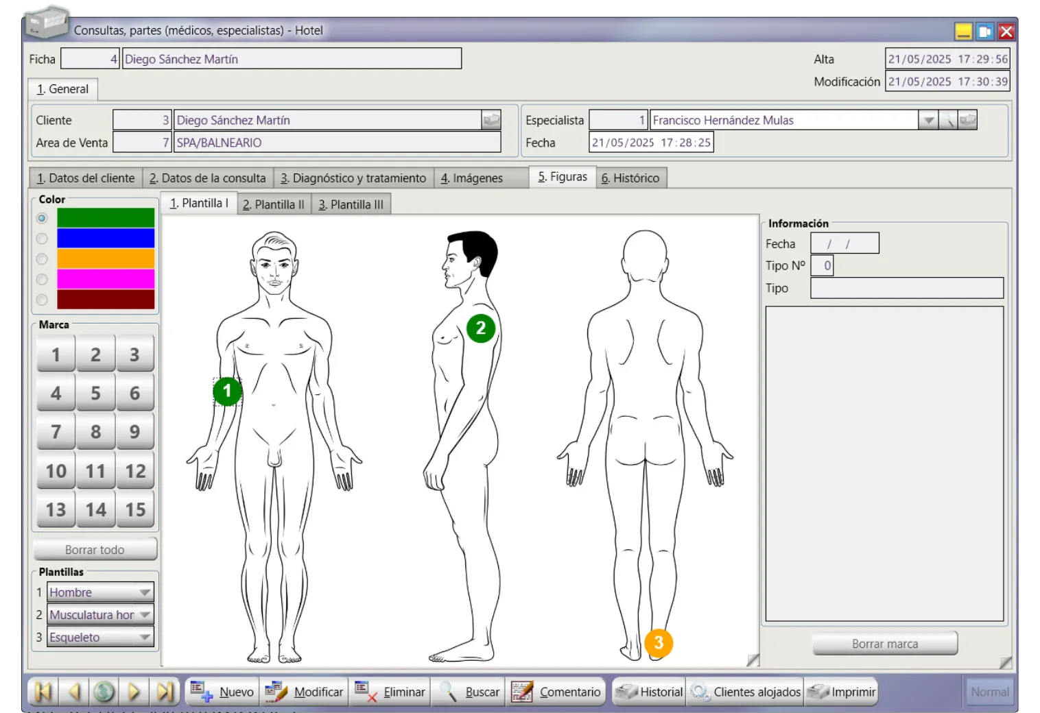Click the search magnifier next to Especialista
The image size is (1040, 713).
point(947,120)
